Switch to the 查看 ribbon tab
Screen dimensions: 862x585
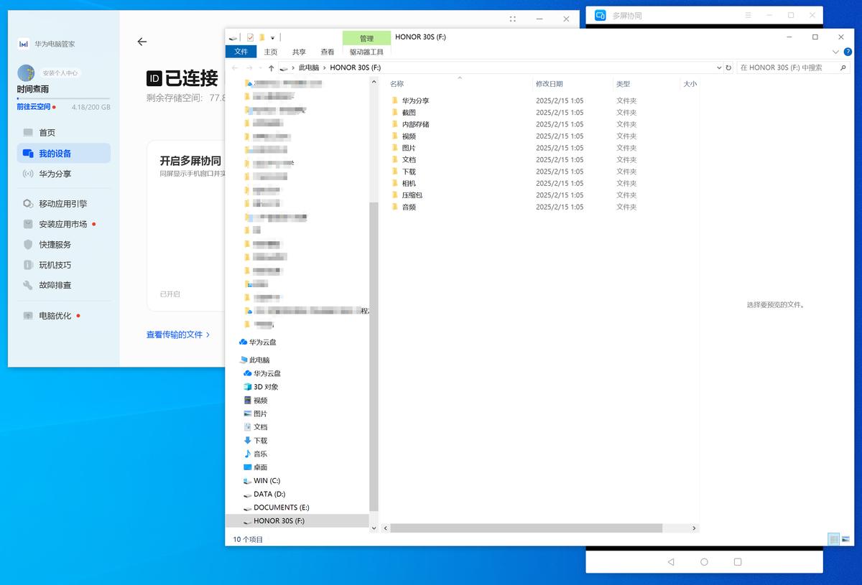pos(328,52)
